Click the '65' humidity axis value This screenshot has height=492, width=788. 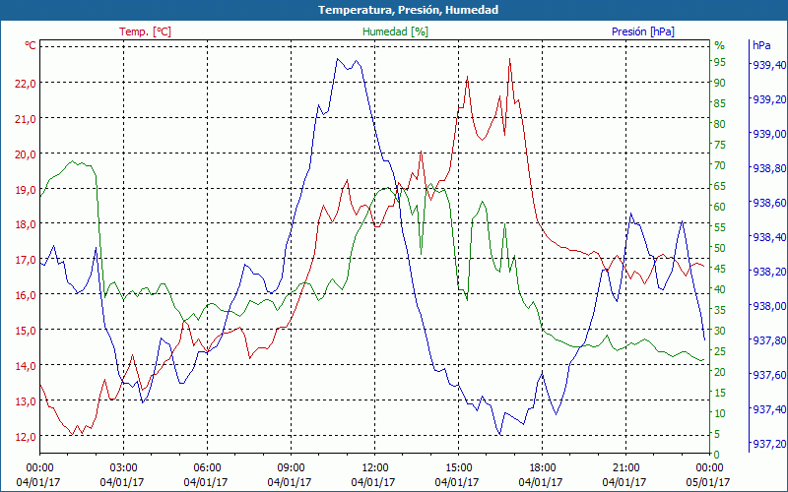[720, 186]
